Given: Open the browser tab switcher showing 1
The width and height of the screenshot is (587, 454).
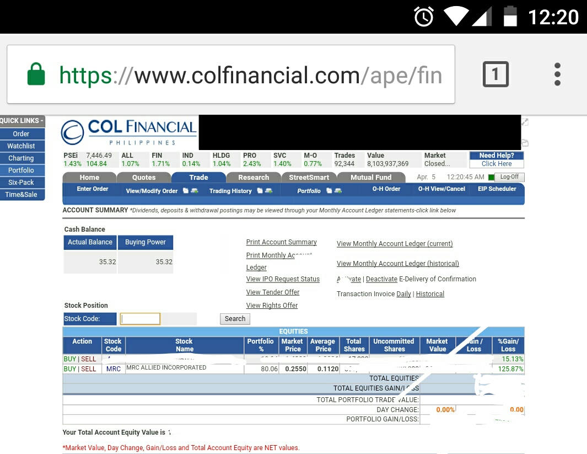Looking at the screenshot, I should [x=496, y=74].
